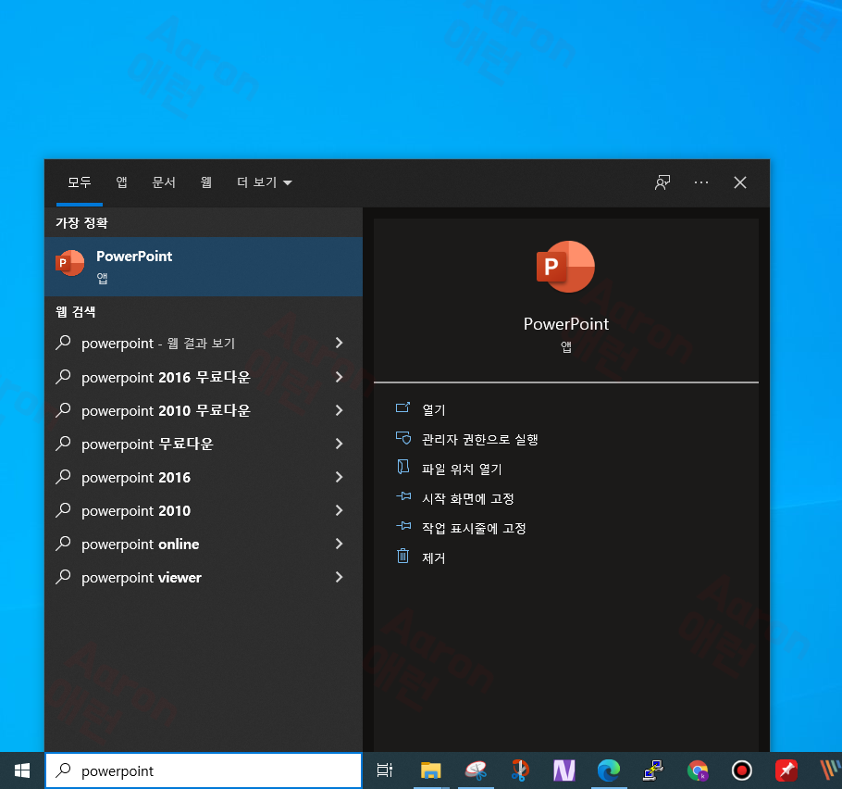Choose 작업 표시줄에 고정
The width and height of the screenshot is (842, 789).
[474, 529]
